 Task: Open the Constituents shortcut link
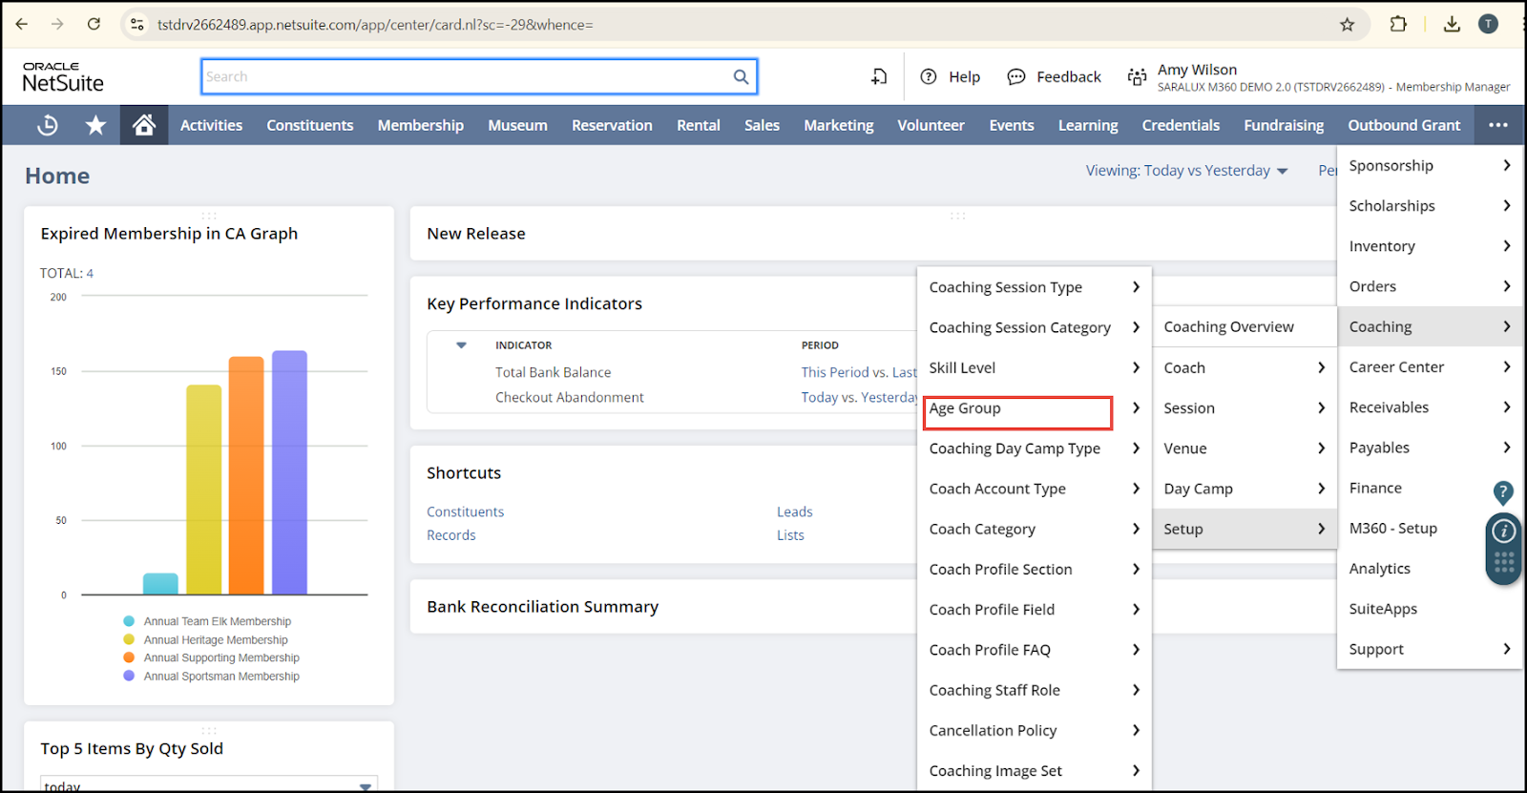click(465, 512)
